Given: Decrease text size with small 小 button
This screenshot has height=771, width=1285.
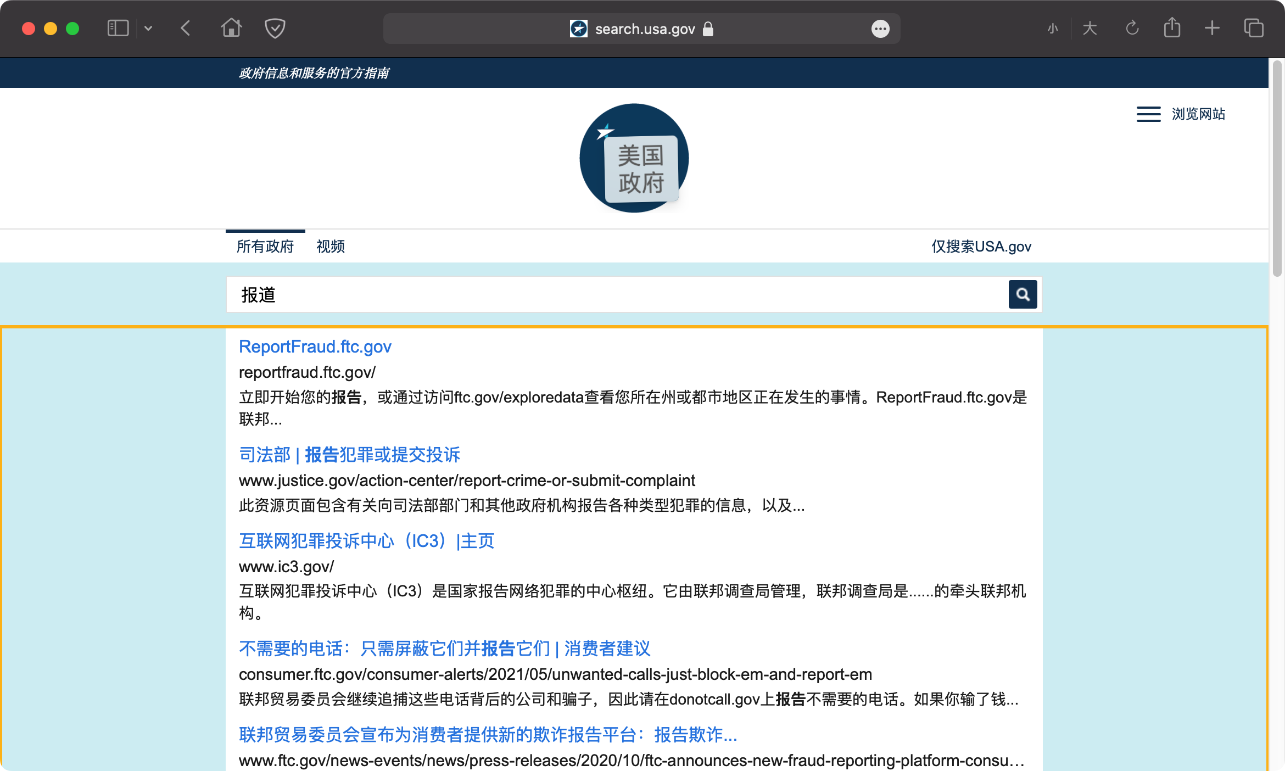Looking at the screenshot, I should [x=1052, y=29].
